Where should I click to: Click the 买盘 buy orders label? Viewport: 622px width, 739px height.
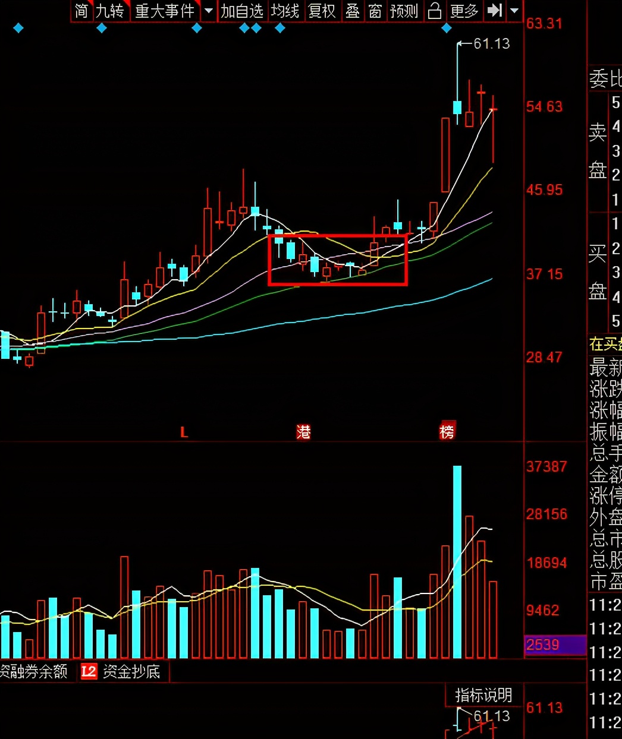(598, 273)
